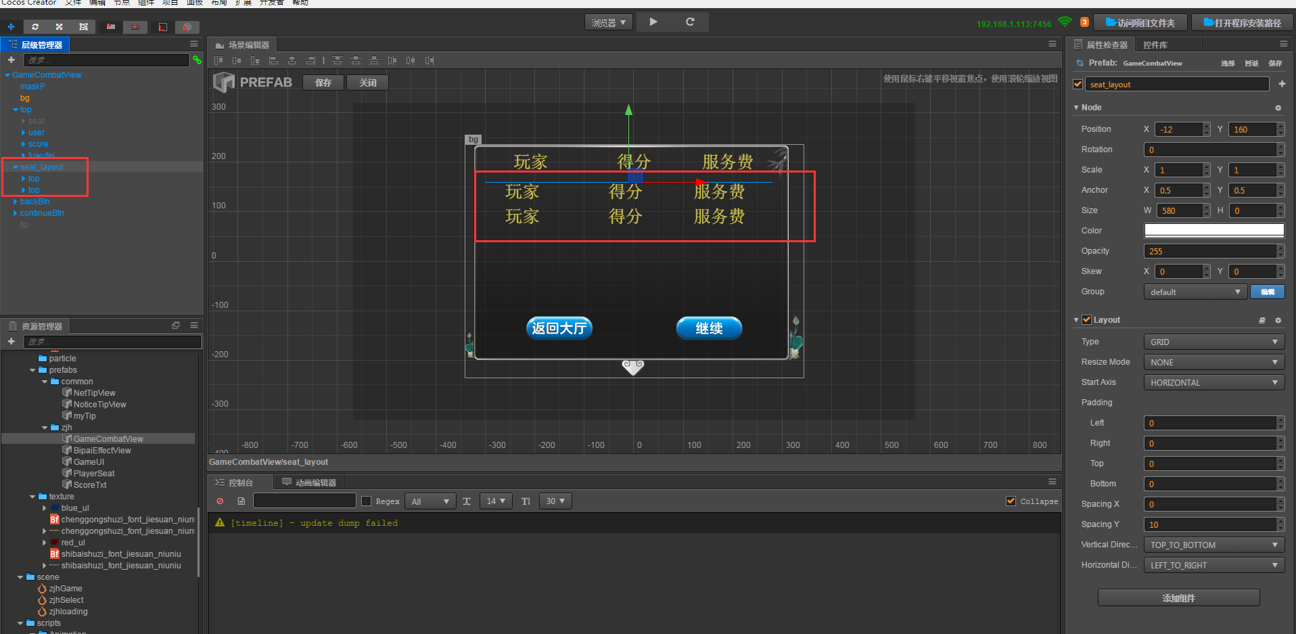Expand the backBtn node in hierarchy
1296x634 pixels.
point(16,202)
